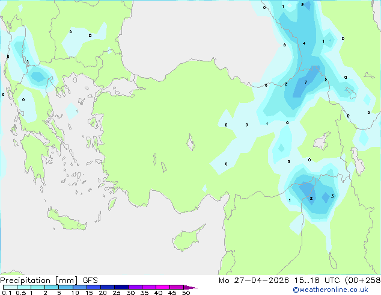Pick the 15–20 mm blue legend swatch
Viewport: 381px width, 295px height.
coord(93,287)
